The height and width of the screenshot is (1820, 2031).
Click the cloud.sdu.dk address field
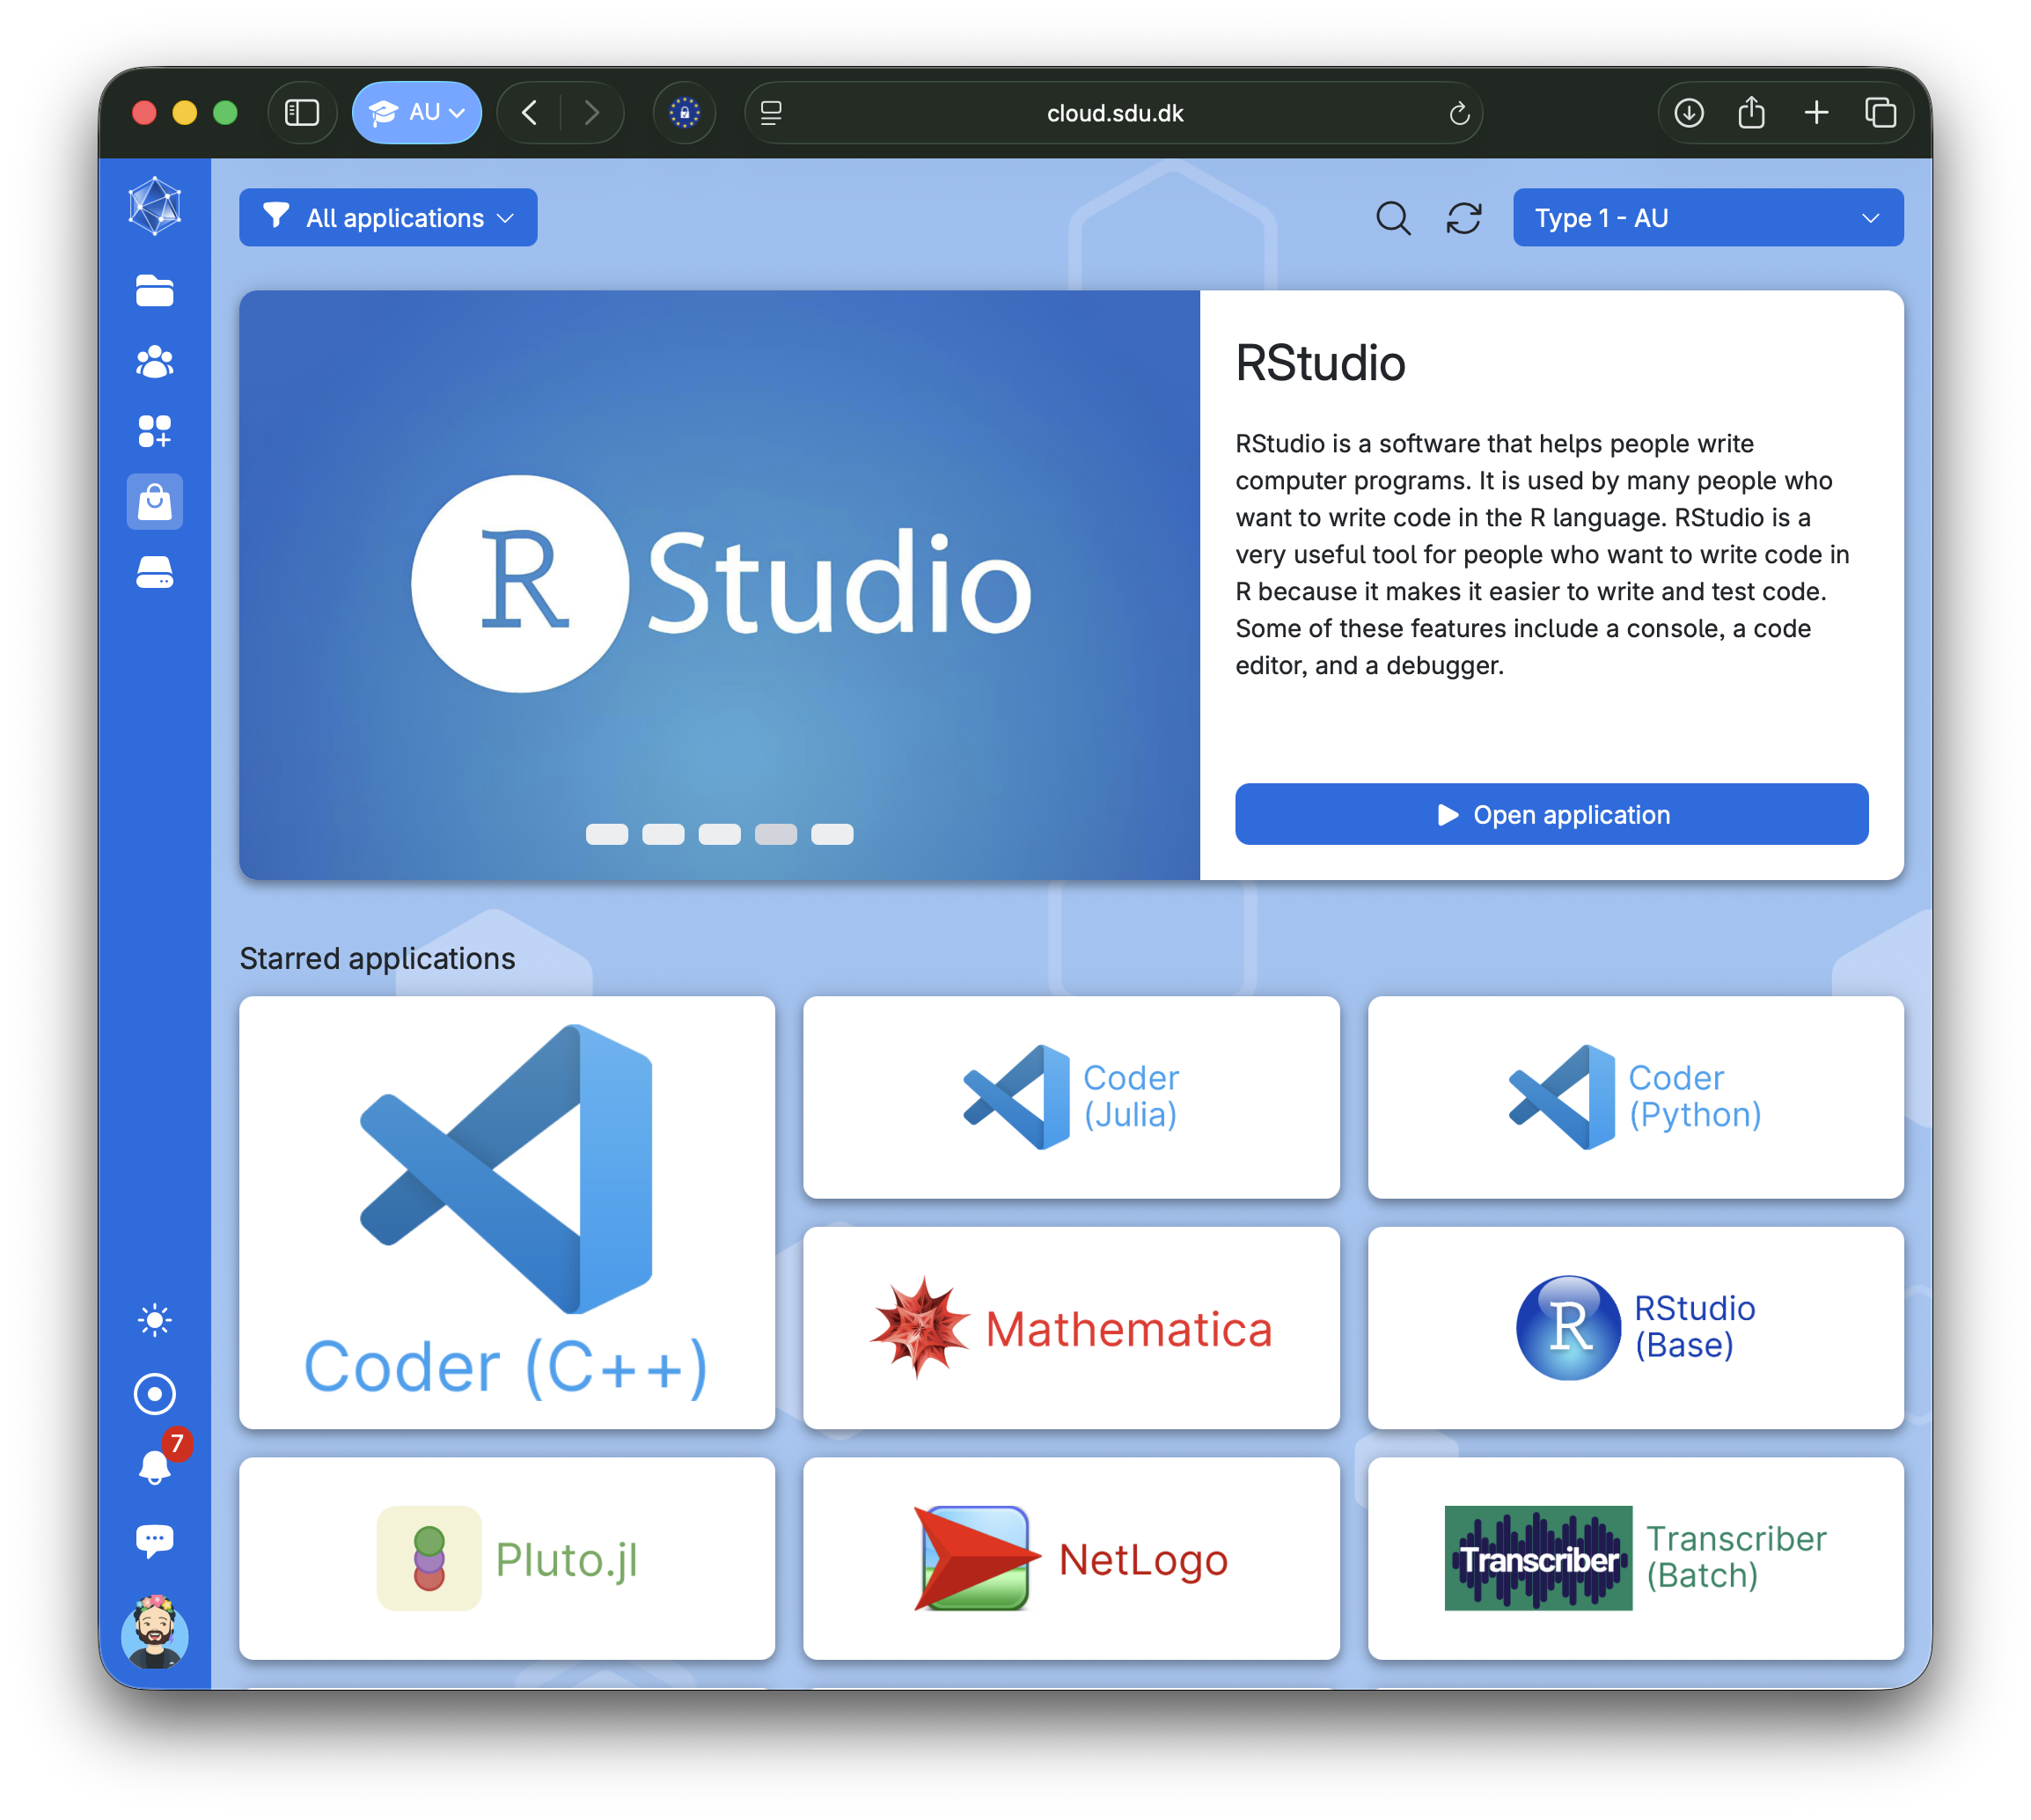tap(1114, 113)
